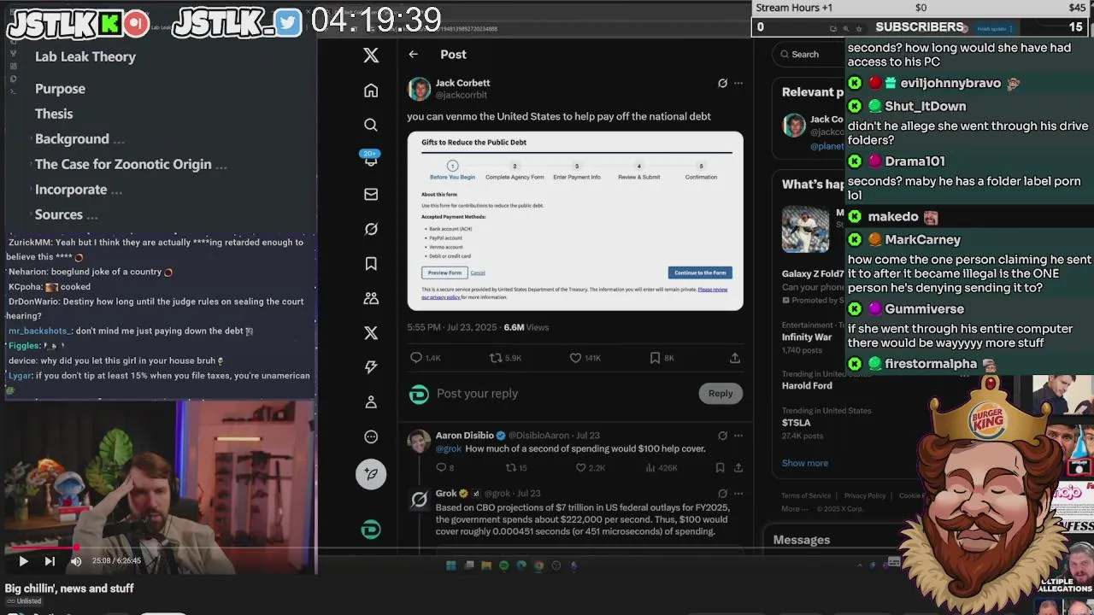The image size is (1094, 615).
Task: Click the Reply button
Action: [721, 393]
